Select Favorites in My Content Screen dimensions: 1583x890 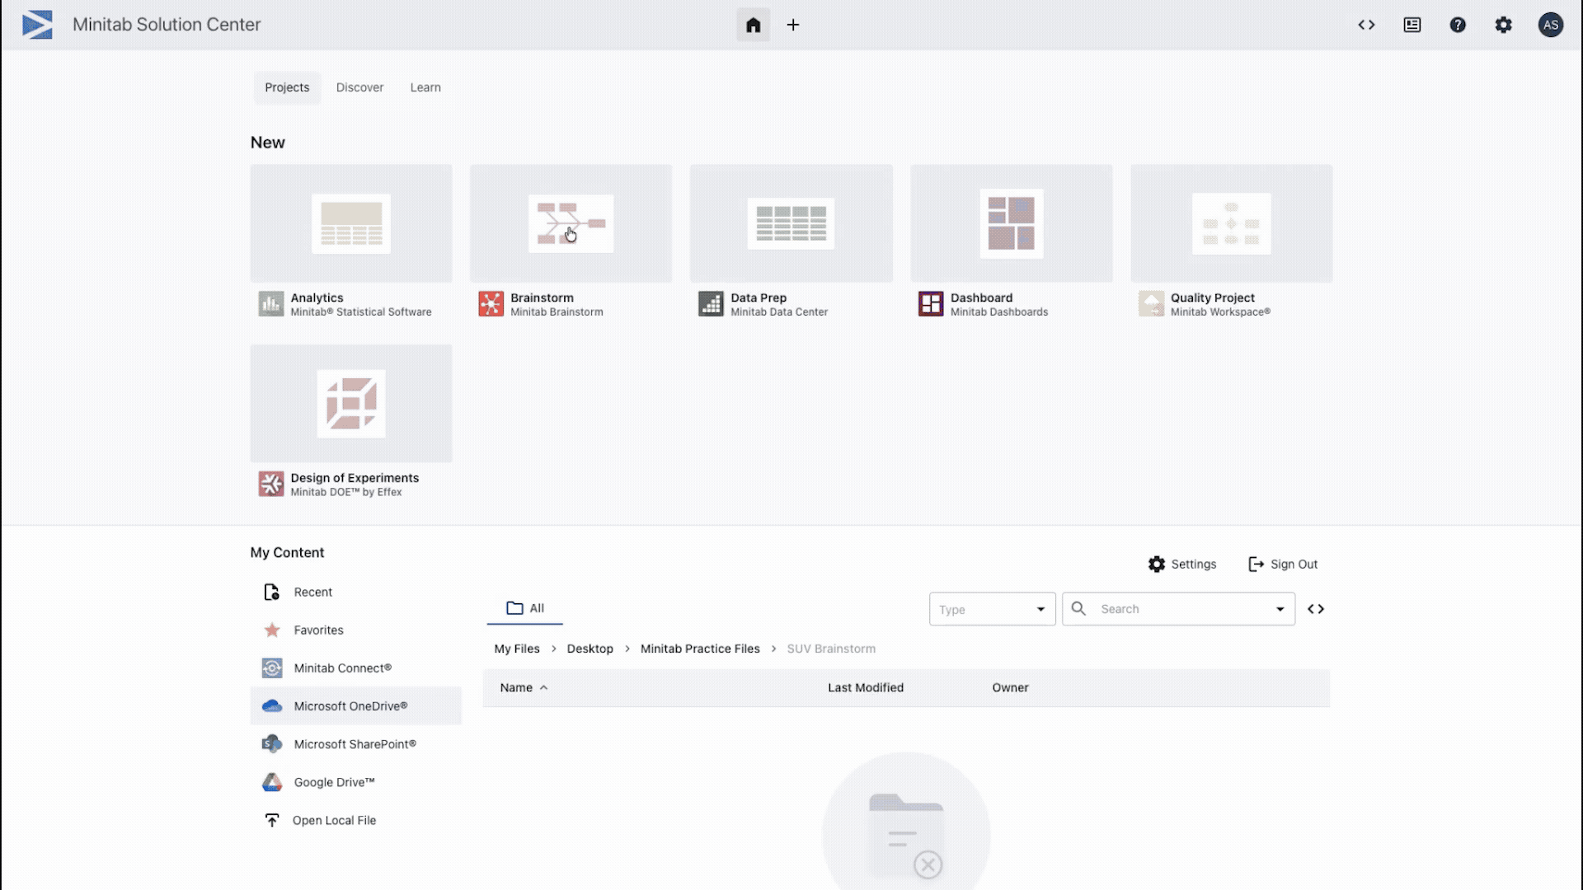click(x=356, y=630)
